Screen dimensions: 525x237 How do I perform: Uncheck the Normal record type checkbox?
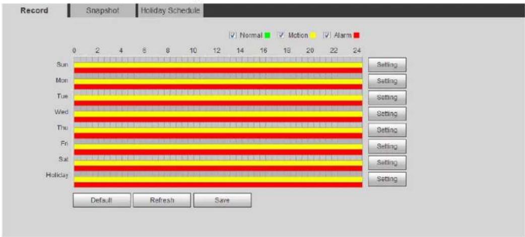(233, 35)
